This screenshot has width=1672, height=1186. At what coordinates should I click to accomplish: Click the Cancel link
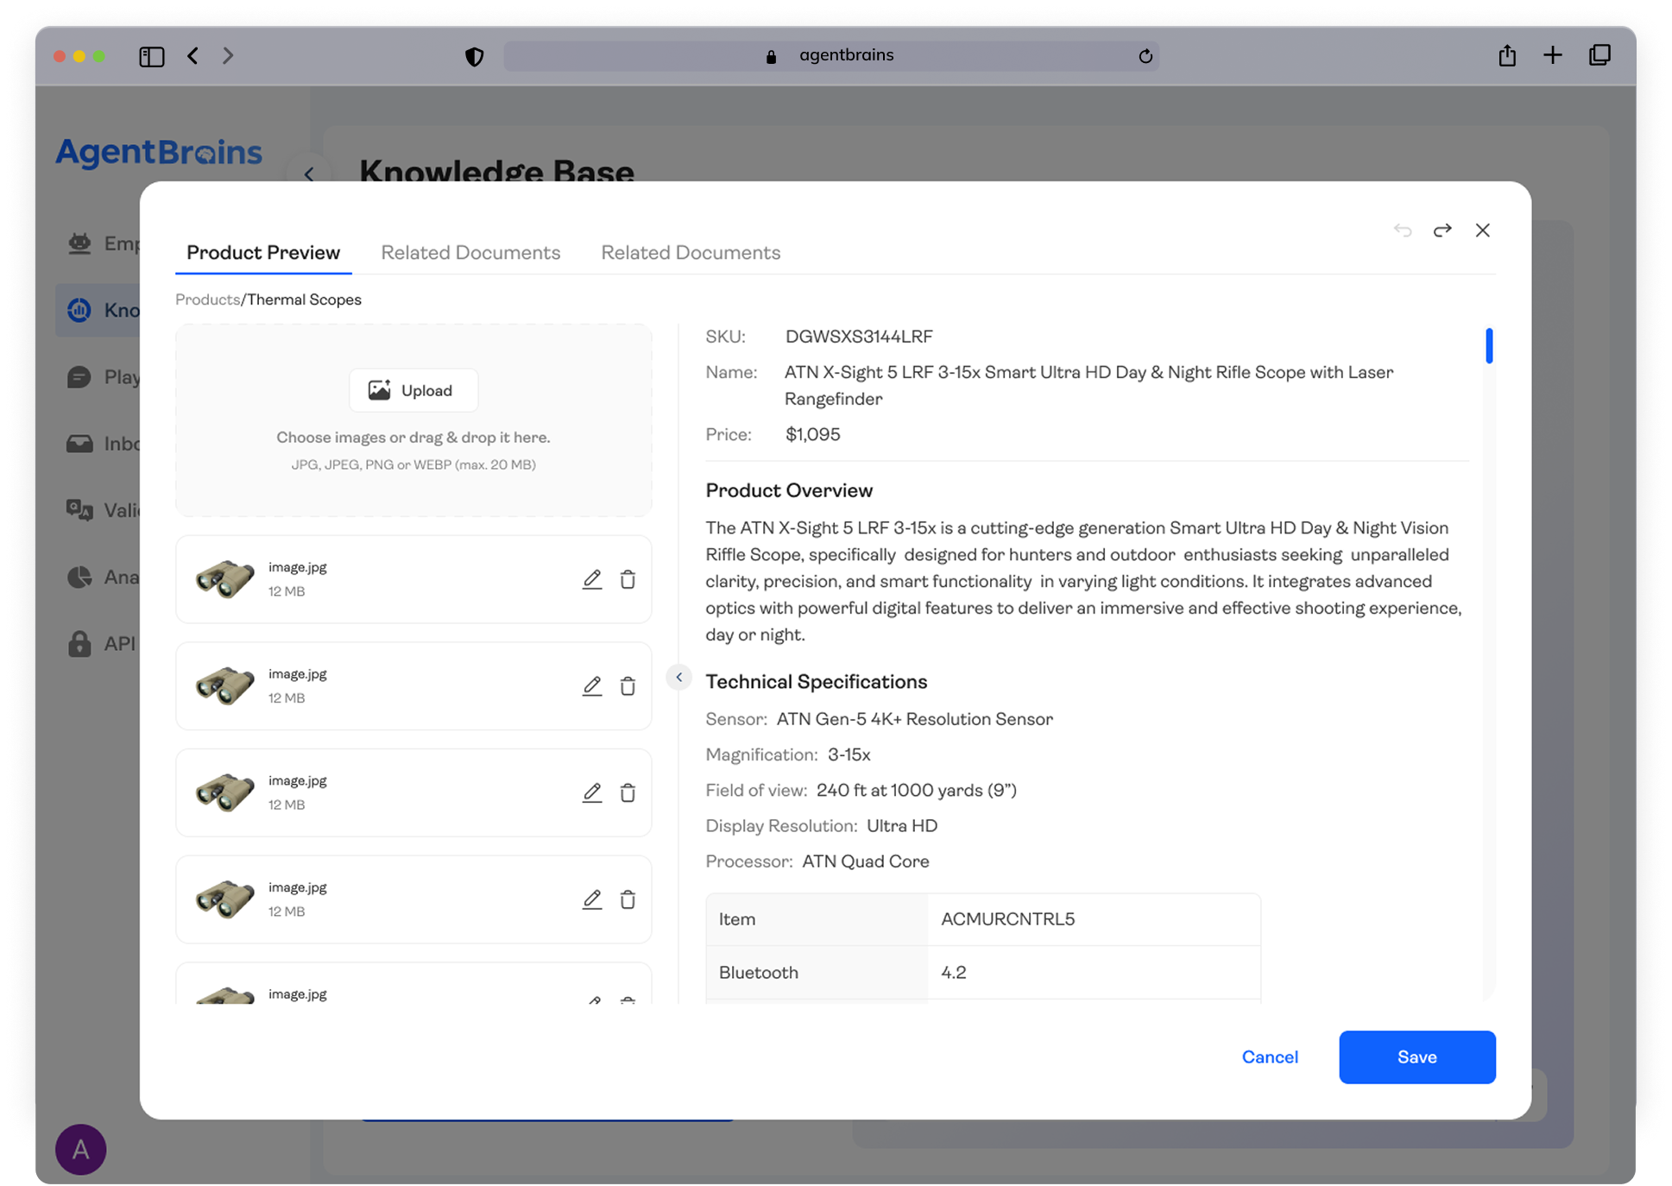click(x=1269, y=1057)
